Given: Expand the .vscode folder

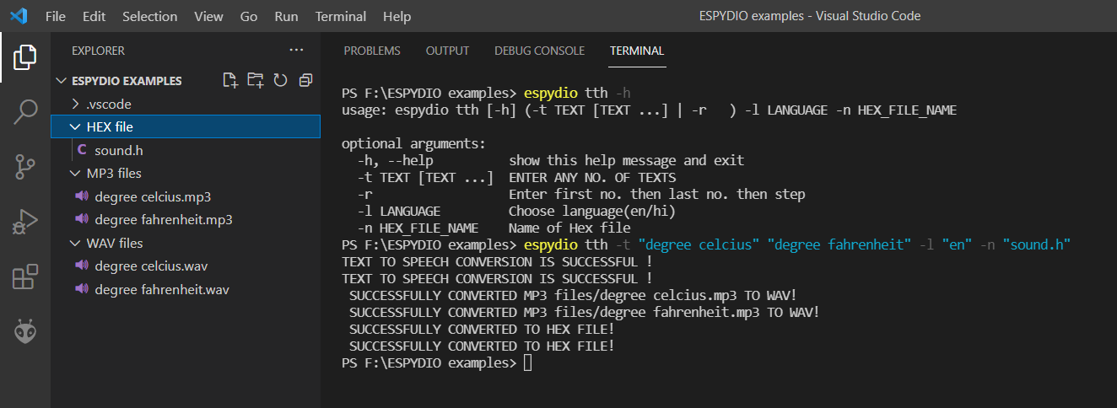Looking at the screenshot, I should click(186, 104).
